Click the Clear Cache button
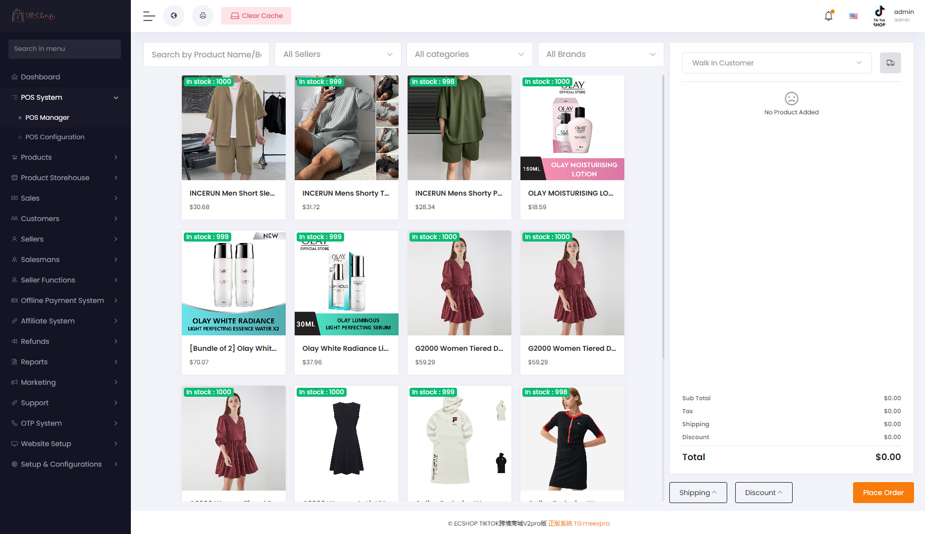This screenshot has width=925, height=534. pyautogui.click(x=256, y=16)
